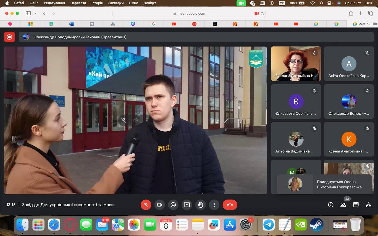Click the hang up call button

click(x=230, y=205)
